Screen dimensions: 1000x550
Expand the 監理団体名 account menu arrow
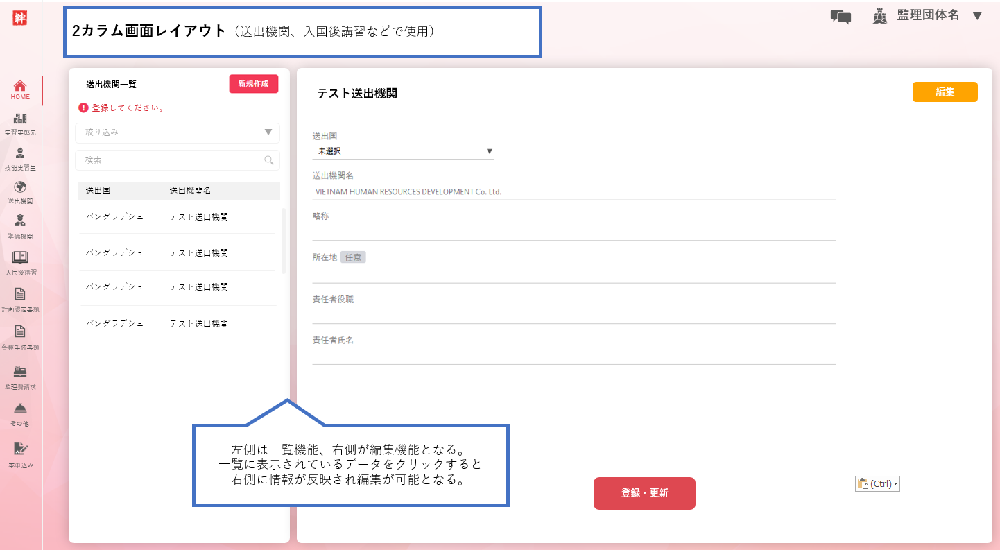pyautogui.click(x=977, y=16)
